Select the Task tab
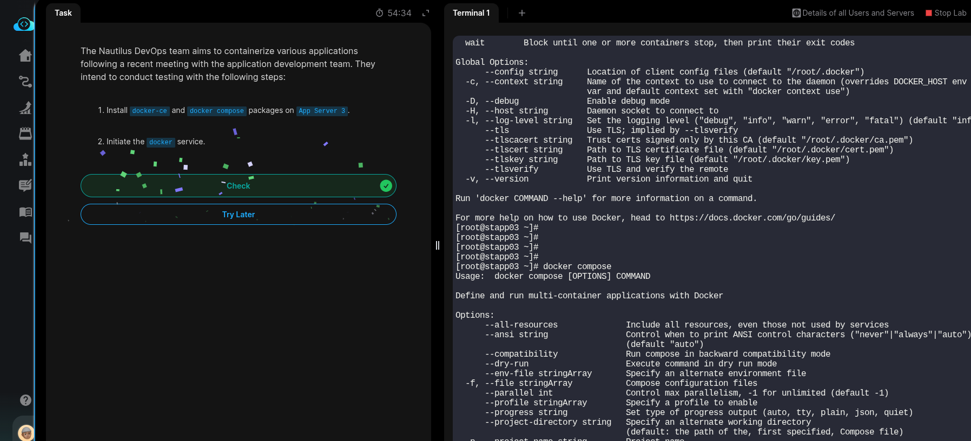Screen dimensions: 971x441 coord(63,13)
